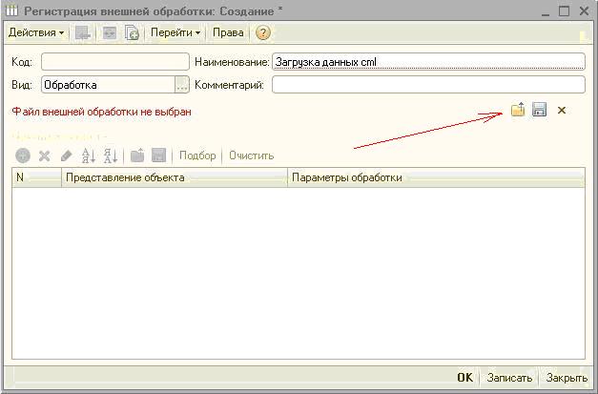Click the Комментарий text field
The height and width of the screenshot is (394, 598).
tap(427, 85)
